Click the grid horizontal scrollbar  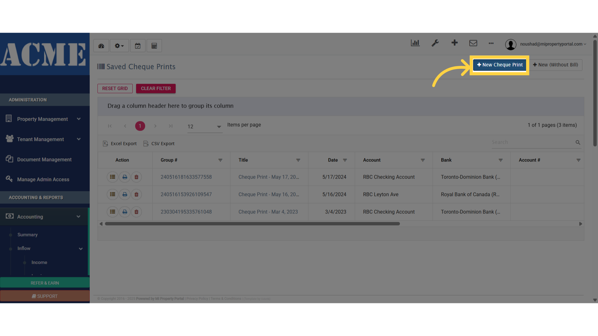252,224
